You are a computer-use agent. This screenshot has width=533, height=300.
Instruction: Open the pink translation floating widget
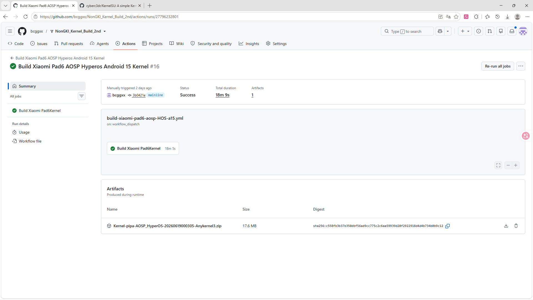click(526, 136)
